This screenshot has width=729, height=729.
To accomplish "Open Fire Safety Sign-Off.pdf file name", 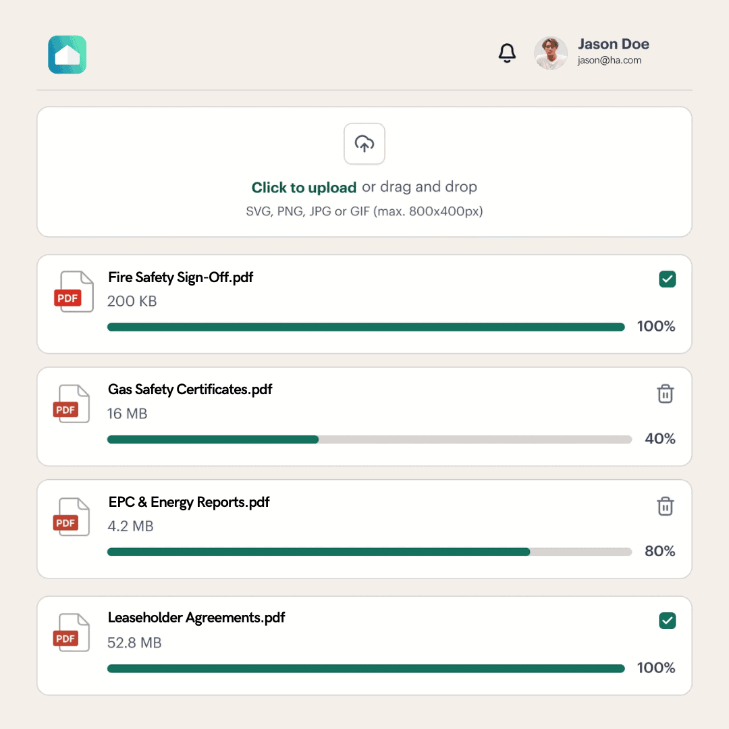I will pyautogui.click(x=181, y=277).
